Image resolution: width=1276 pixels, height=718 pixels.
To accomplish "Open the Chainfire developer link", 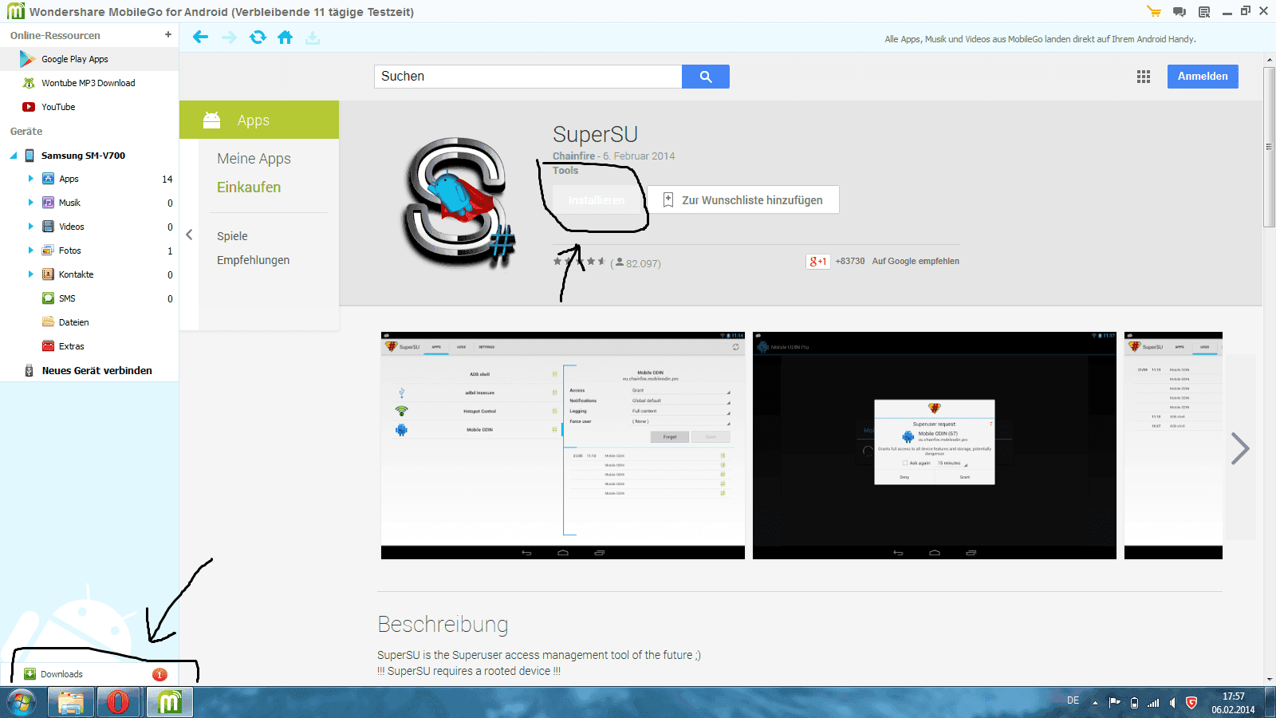I will [573, 156].
